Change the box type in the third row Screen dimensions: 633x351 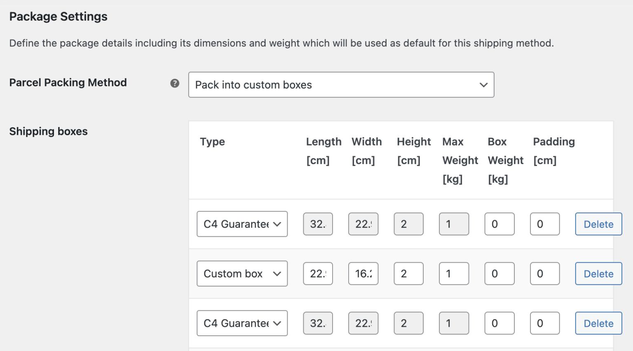click(x=242, y=323)
